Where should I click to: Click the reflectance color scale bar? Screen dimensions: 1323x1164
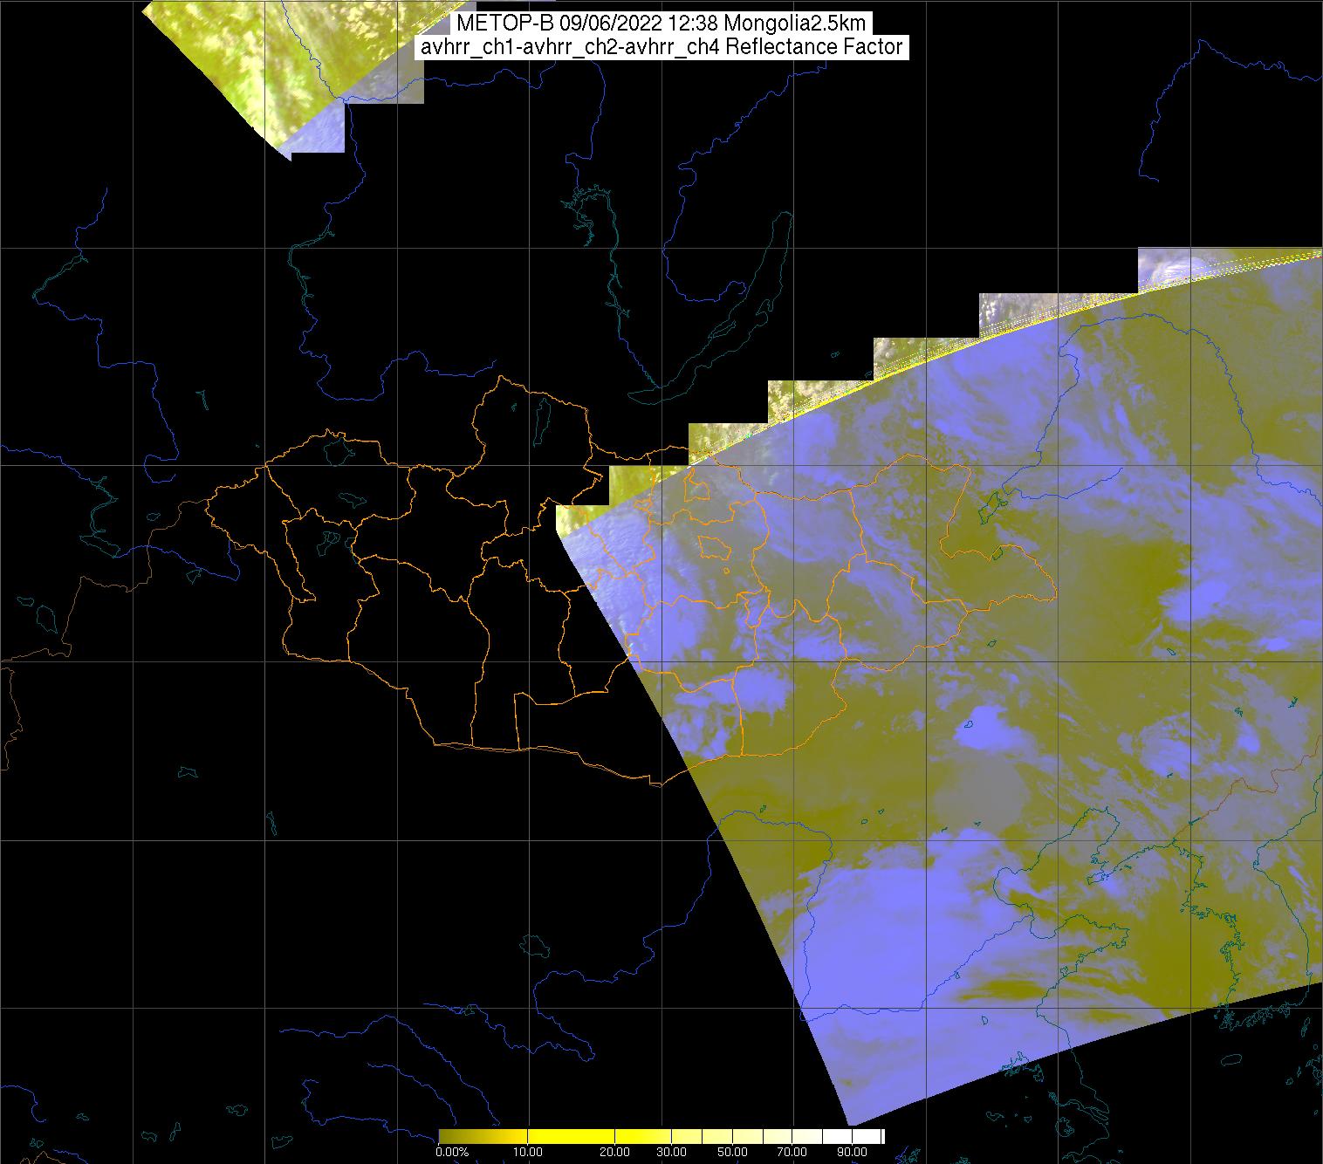[x=661, y=1136]
